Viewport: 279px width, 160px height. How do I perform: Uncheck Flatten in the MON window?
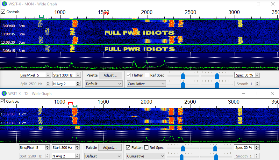129,75
